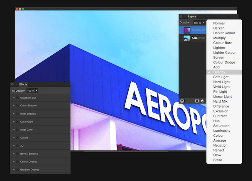
Task: Click the Effects panel grip handle
Action: [x=16, y=84]
